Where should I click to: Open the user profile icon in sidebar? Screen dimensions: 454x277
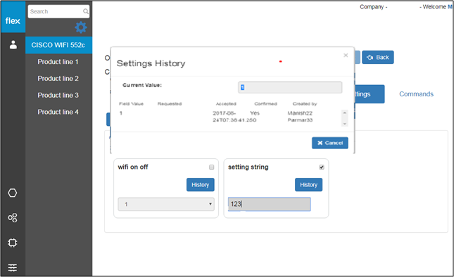[13, 45]
